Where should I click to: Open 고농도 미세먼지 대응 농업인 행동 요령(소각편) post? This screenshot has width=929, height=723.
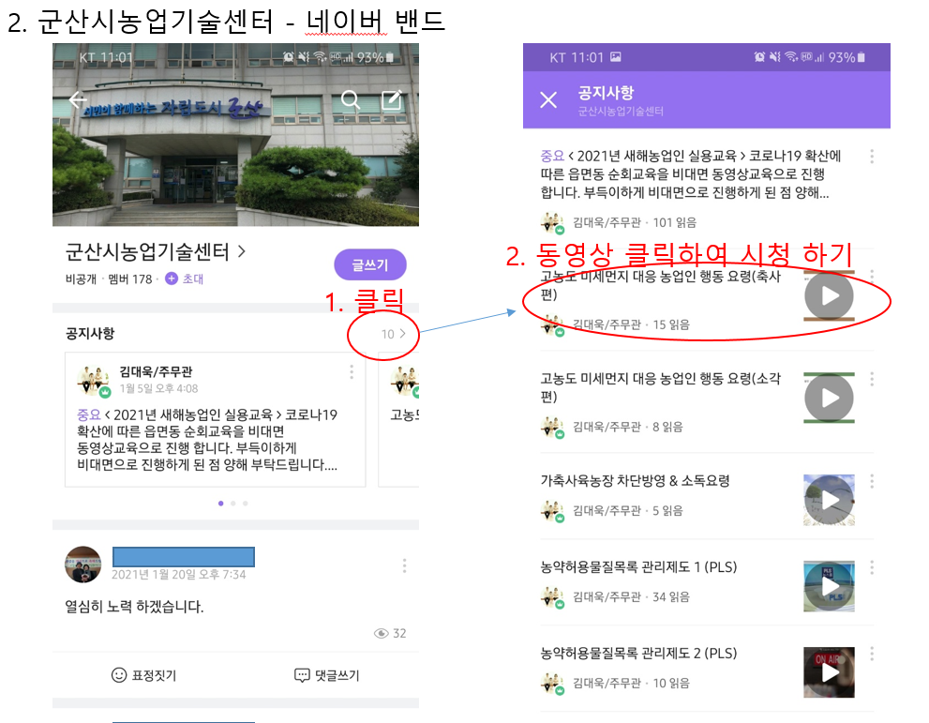[x=661, y=387]
